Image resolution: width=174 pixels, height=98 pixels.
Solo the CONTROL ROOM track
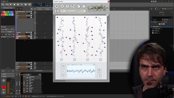click(x=29, y=12)
